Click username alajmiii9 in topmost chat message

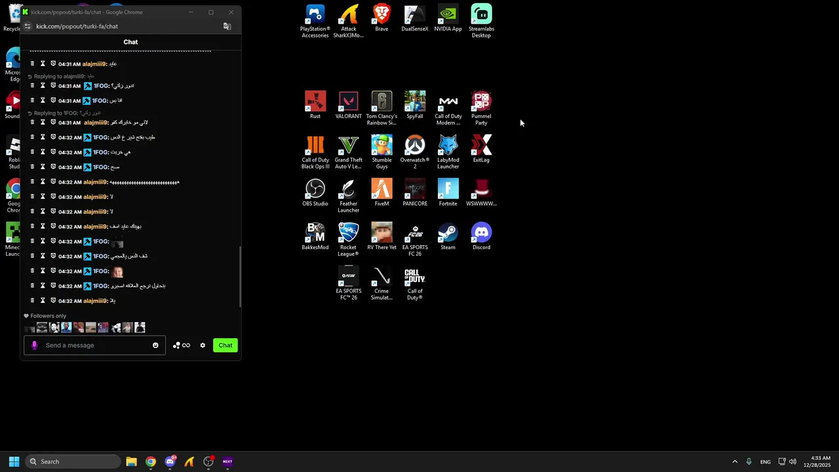[94, 64]
